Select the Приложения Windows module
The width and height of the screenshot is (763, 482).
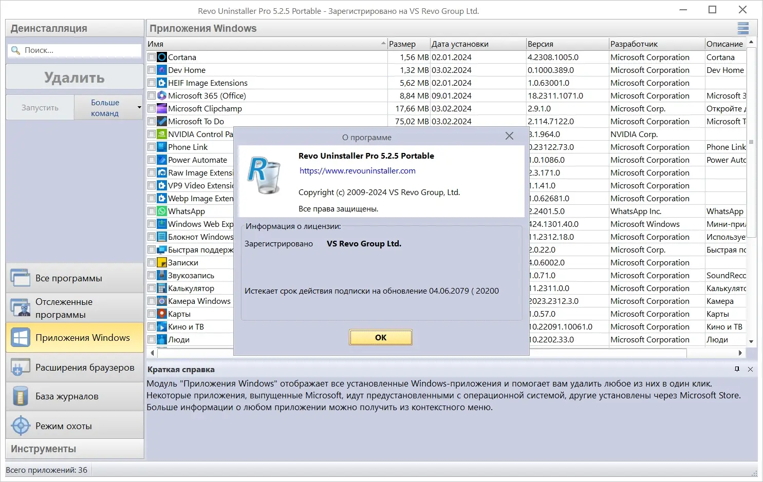(x=75, y=338)
